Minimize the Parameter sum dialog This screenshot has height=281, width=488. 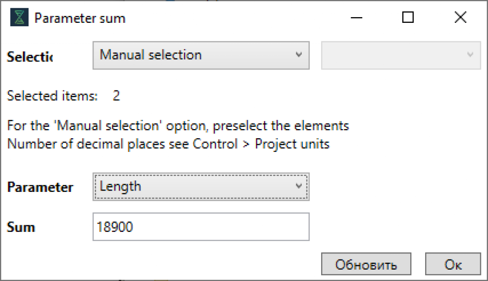tap(356, 18)
